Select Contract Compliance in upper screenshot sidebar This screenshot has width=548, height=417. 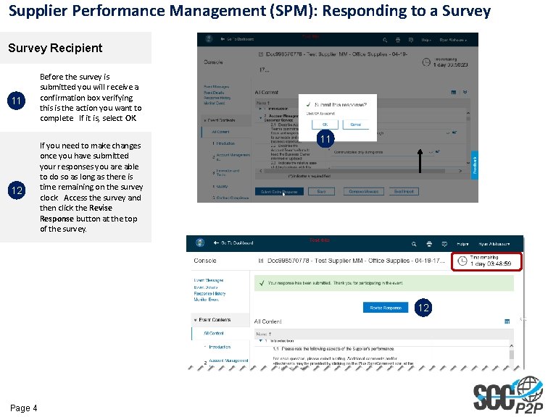point(233,198)
